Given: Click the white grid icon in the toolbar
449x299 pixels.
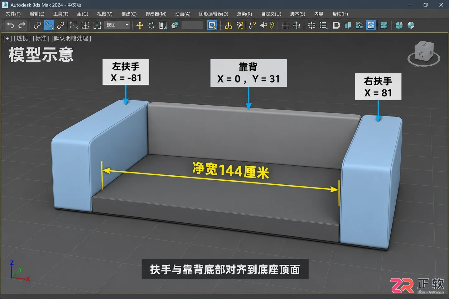Looking at the screenshot, I should pyautogui.click(x=285, y=25).
